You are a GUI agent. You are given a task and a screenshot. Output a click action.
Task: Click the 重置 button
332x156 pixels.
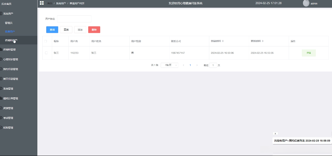point(66,30)
